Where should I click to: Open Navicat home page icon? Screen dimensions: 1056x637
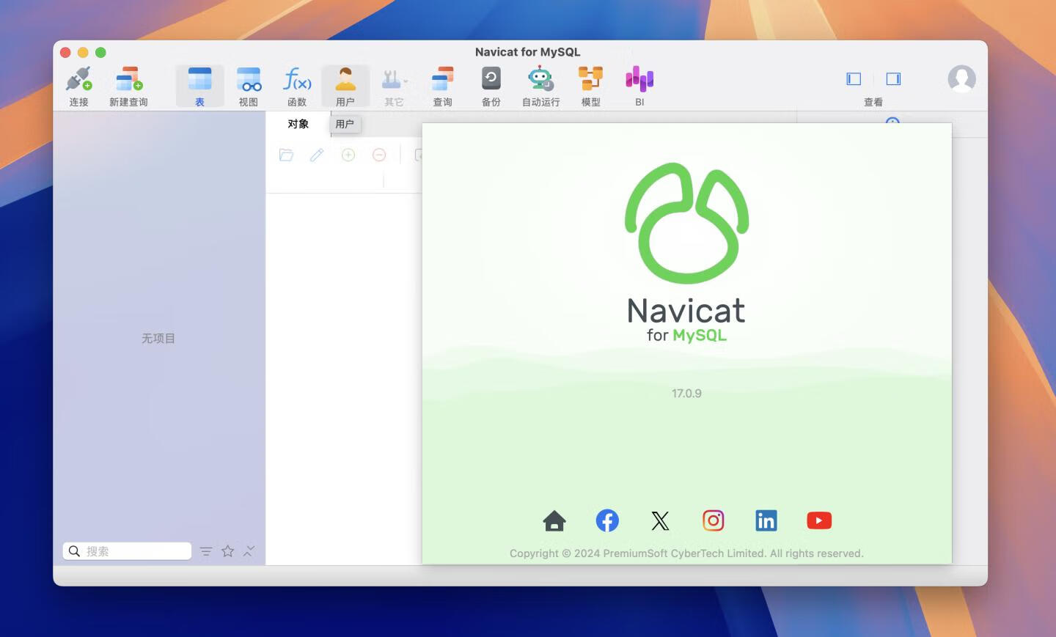(x=554, y=520)
